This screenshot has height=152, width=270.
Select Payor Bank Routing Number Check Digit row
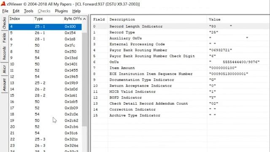tap(180, 56)
